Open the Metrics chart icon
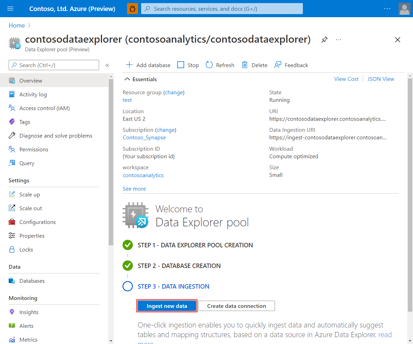 12,340
